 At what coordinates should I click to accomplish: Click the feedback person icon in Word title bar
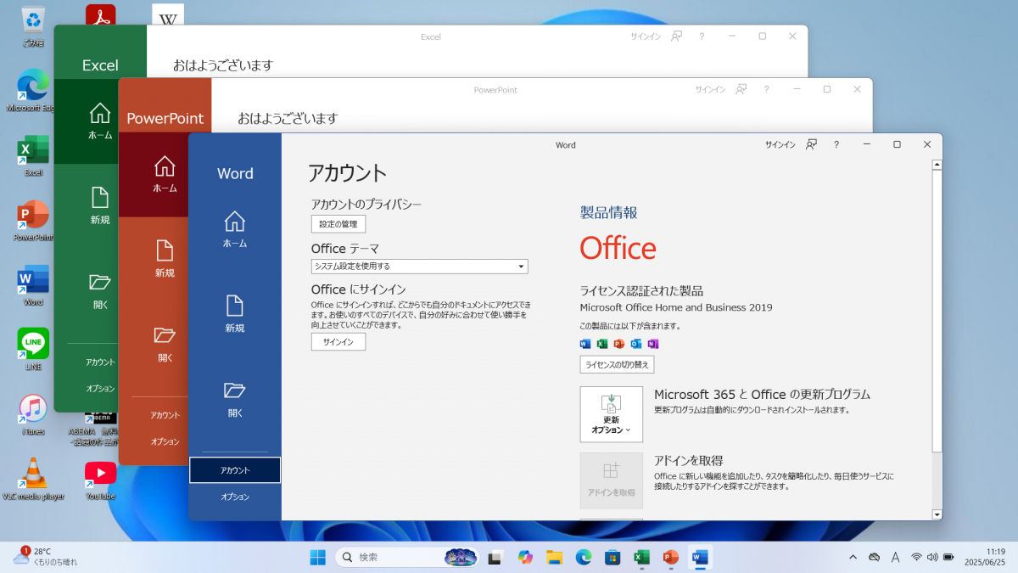click(x=812, y=145)
